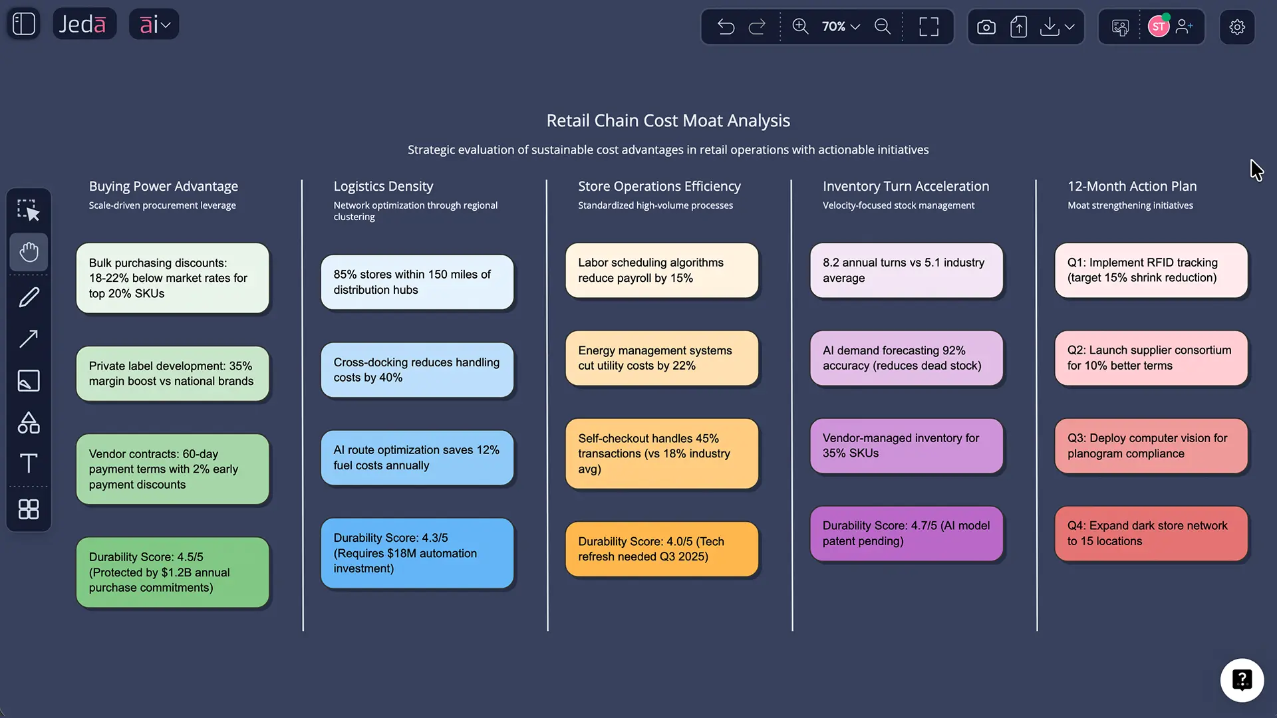This screenshot has width=1277, height=718.
Task: Click the redo arrow
Action: point(757,27)
